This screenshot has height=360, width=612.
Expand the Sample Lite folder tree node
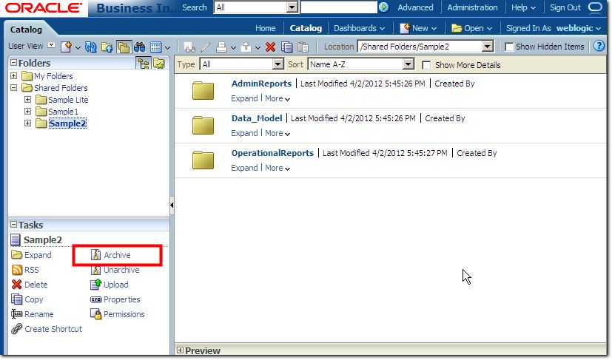pyautogui.click(x=28, y=100)
